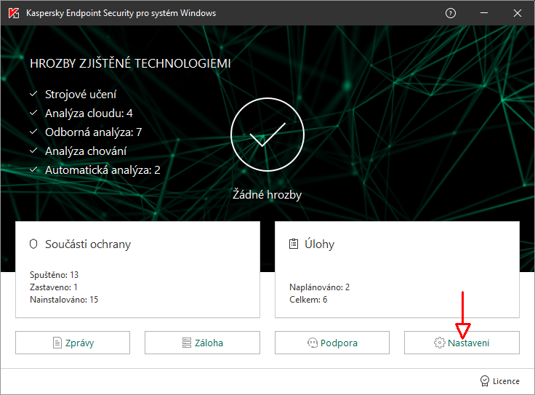Open the Záloha backup button
This screenshot has height=395, width=535.
202,343
